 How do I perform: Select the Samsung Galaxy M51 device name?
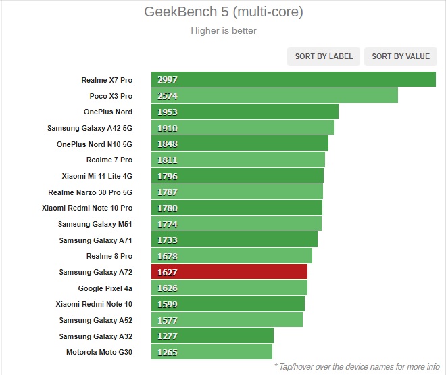(x=95, y=224)
